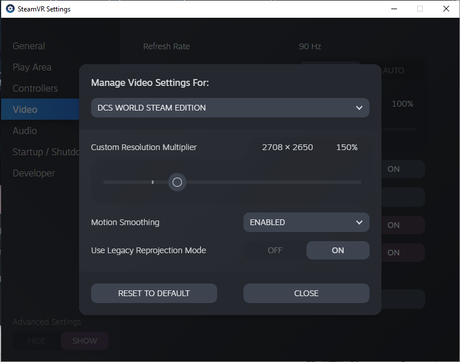This screenshot has width=460, height=362.
Task: Click the Refresh Rate label
Action: tap(166, 46)
